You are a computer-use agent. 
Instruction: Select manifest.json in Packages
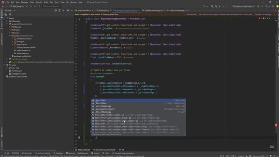click(x=17, y=71)
